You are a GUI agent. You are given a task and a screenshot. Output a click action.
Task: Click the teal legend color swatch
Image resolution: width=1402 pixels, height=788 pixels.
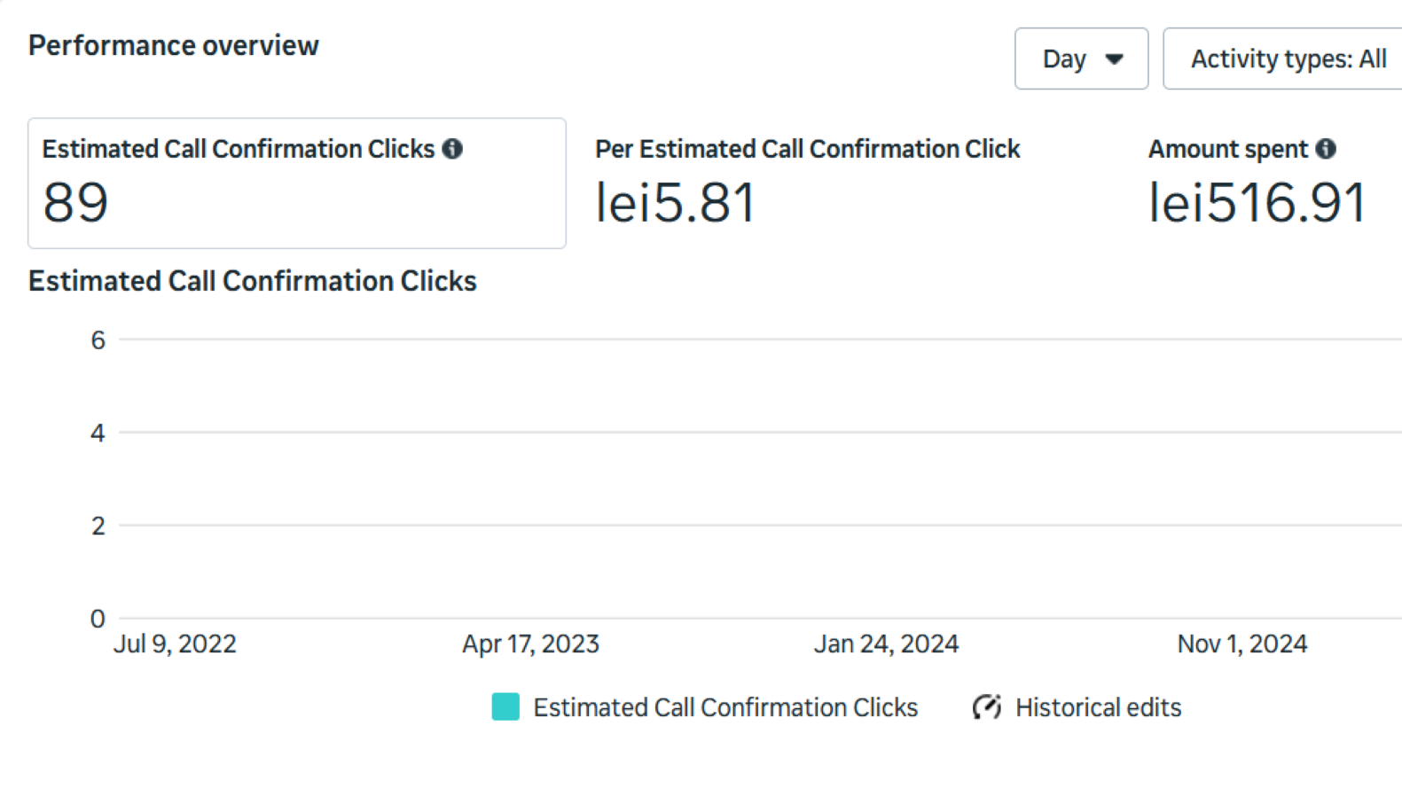point(505,707)
